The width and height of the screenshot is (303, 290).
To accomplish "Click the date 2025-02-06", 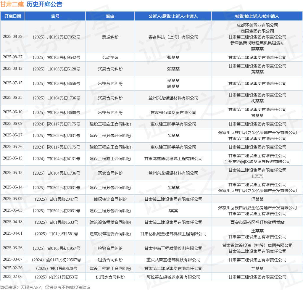I will (x=13, y=277).
